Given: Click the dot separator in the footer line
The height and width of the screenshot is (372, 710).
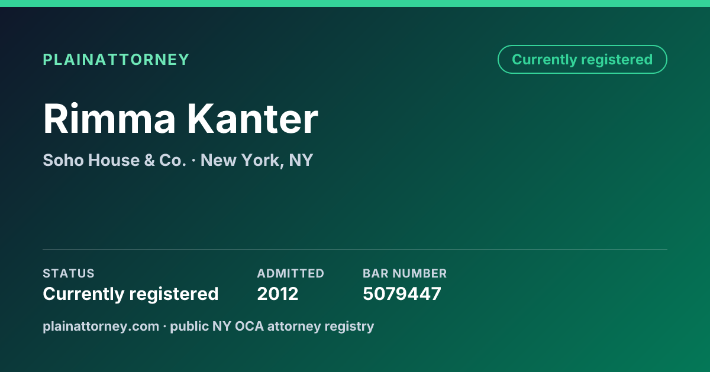Looking at the screenshot, I should click(164, 327).
